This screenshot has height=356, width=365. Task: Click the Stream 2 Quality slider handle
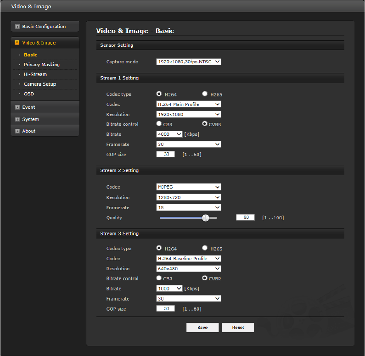pyautogui.click(x=206, y=218)
